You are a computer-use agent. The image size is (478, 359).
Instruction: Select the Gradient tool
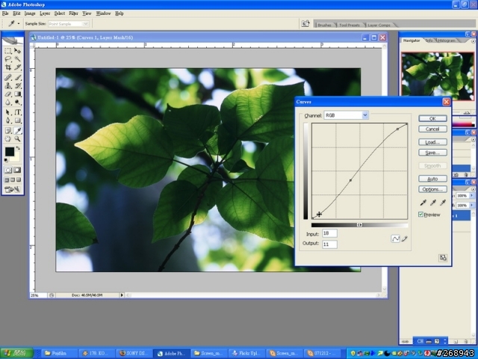click(17, 94)
